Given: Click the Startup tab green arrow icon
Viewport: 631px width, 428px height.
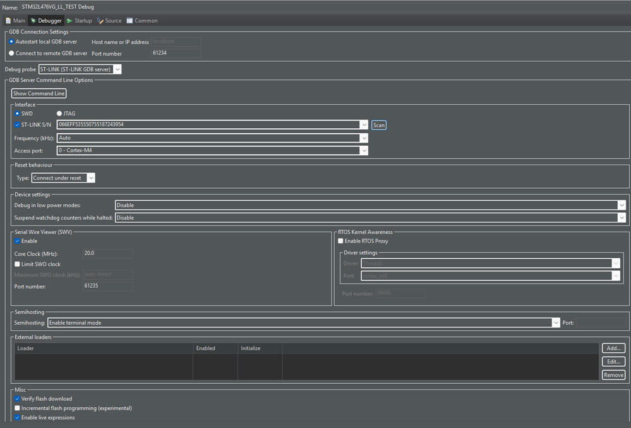Looking at the screenshot, I should 69,20.
